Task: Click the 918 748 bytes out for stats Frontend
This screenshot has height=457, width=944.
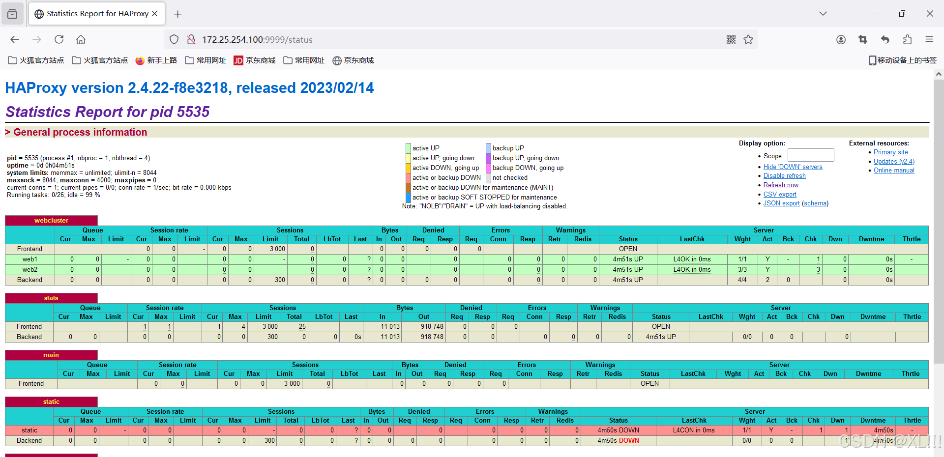Action: point(432,327)
